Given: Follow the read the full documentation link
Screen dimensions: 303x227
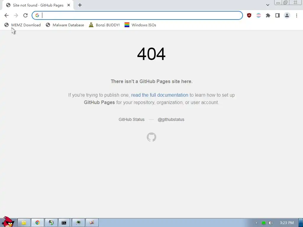Looking at the screenshot, I should 159,95.
